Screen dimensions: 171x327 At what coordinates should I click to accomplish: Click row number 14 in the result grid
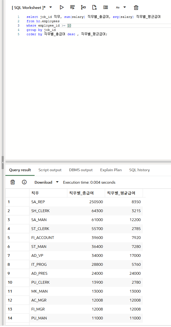17,318
